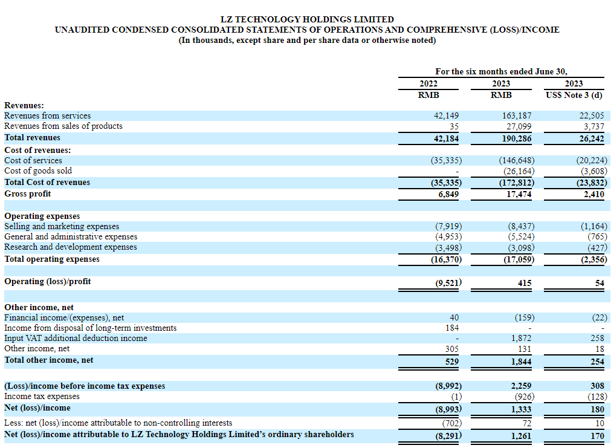
Task: Click gross profit value 6,849
Action: click(448, 194)
